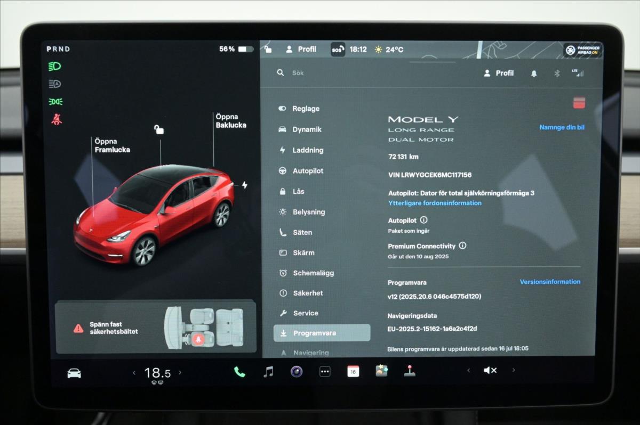Tap the PRND gear indicator
The width and height of the screenshot is (640, 425).
[58, 49]
